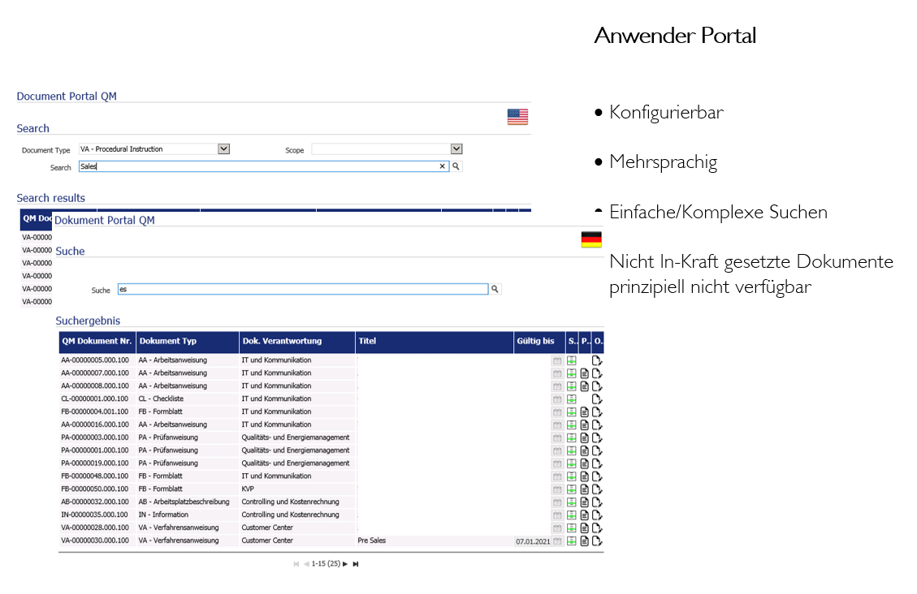
Task: Click the P. document icon for FB-00000004.001.100
Action: pyautogui.click(x=584, y=412)
